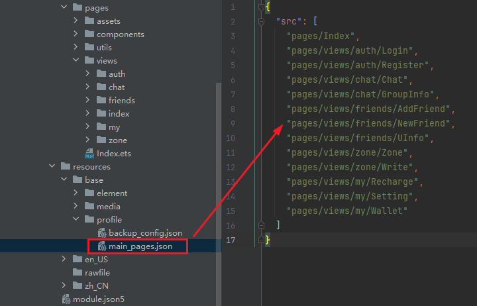Expand the zh_CN folder chevron

coord(64,285)
